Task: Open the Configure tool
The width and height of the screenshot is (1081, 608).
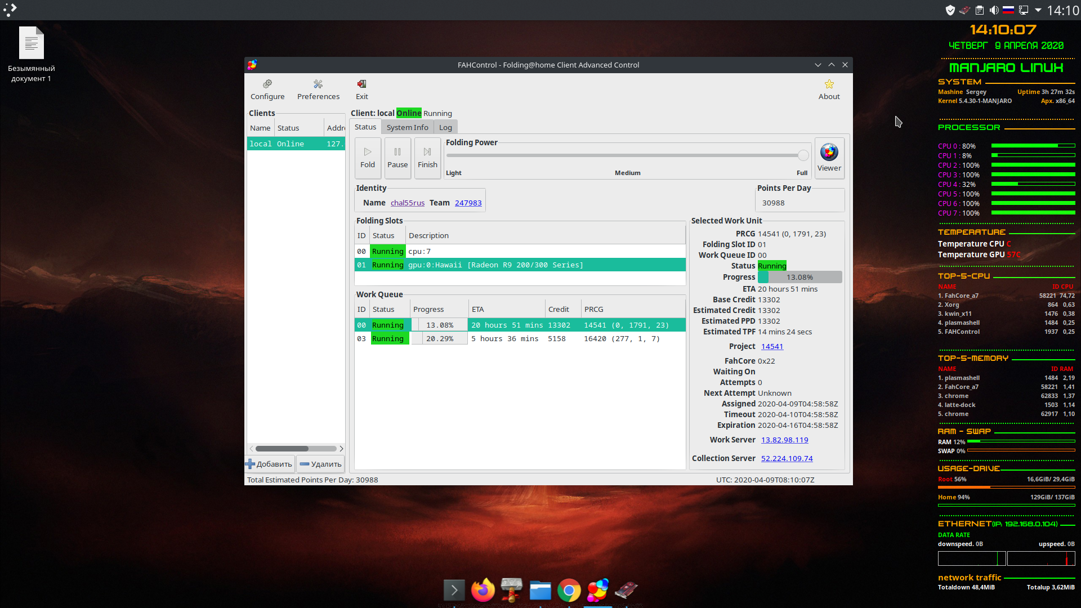Action: [267, 89]
